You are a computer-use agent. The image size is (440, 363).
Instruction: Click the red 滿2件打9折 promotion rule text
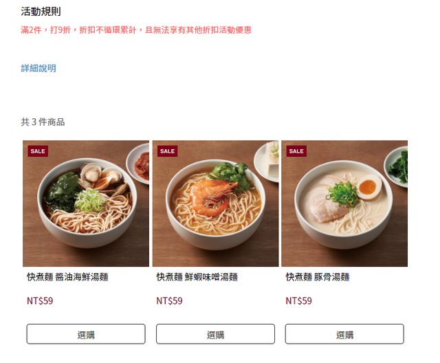tap(136, 30)
